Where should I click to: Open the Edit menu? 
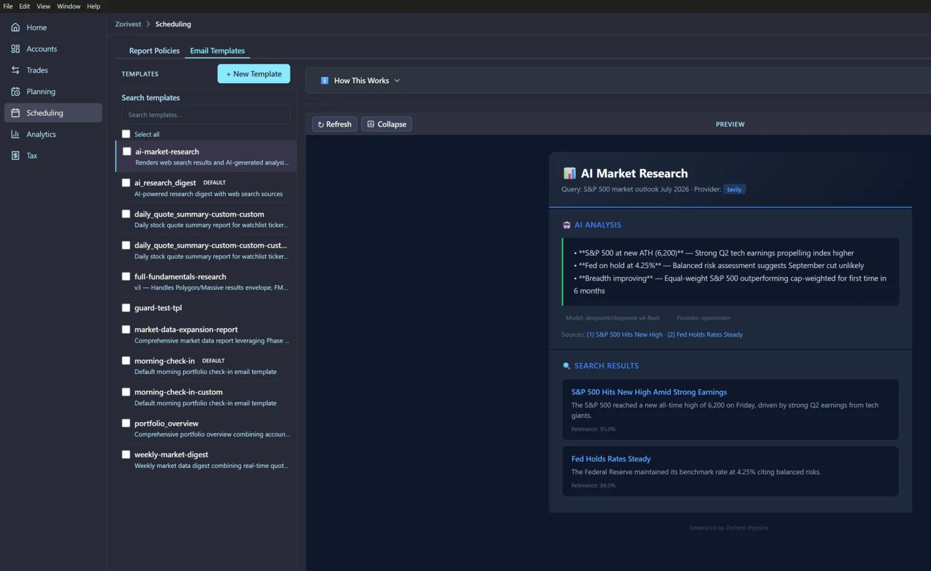pos(24,6)
